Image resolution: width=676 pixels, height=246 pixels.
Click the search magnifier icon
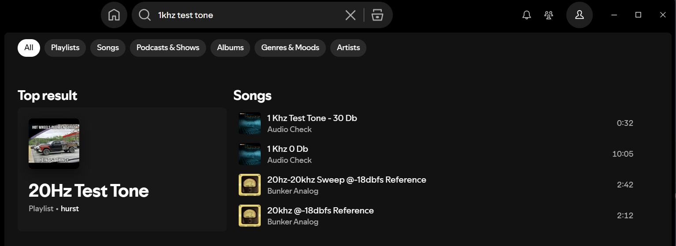(144, 15)
